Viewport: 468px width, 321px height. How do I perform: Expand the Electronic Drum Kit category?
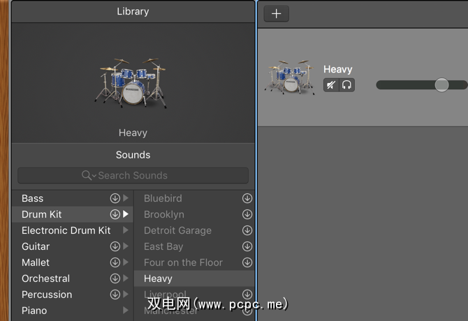point(126,230)
